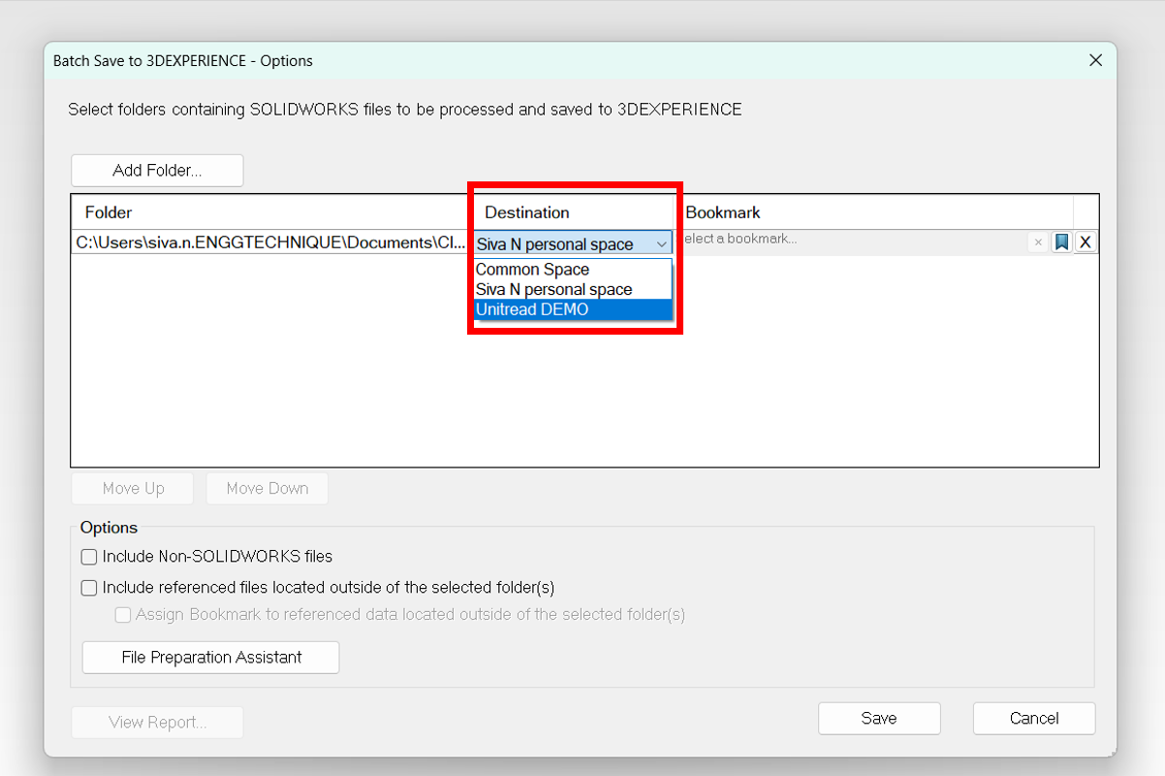Toggle Include referenced files outside selected folders
The image size is (1165, 776).
pyautogui.click(x=89, y=588)
